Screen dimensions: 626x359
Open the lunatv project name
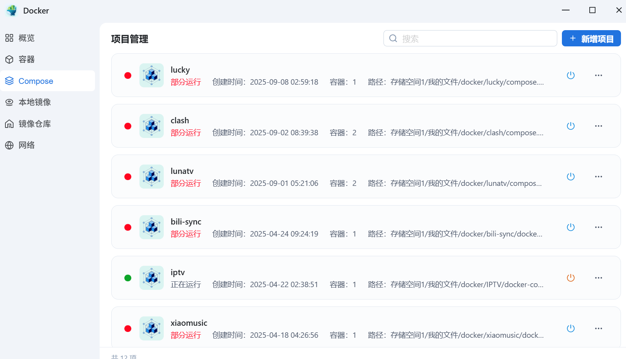[182, 171]
